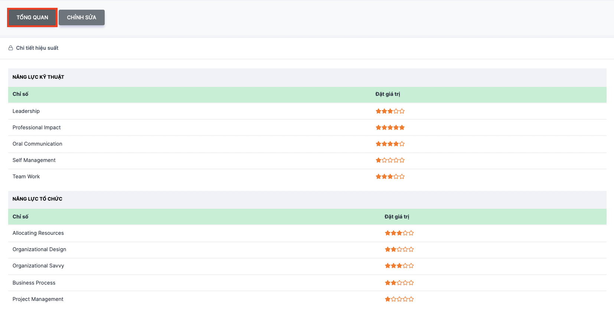The height and width of the screenshot is (321, 614).
Task: Click the third star for Organizational Design
Action: pyautogui.click(x=399, y=249)
